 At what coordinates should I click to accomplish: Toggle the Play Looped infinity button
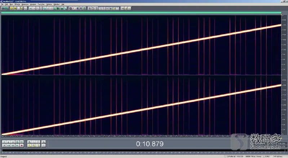(22, 142)
